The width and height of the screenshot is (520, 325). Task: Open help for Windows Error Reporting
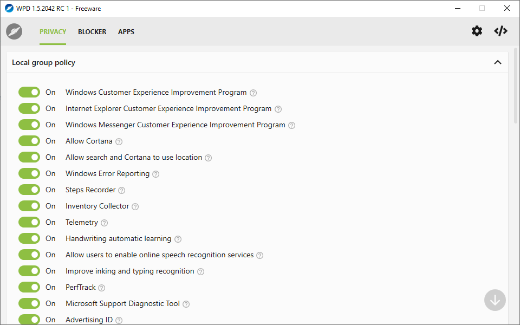[x=156, y=174]
